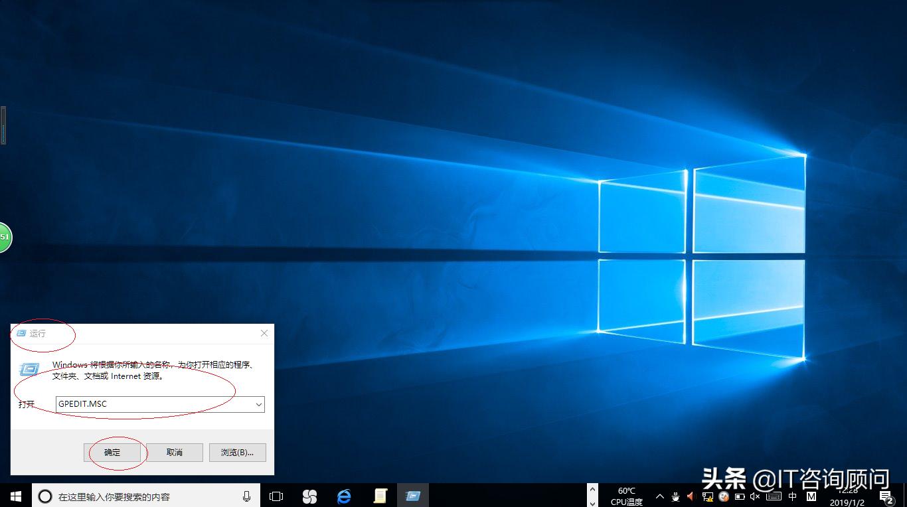Open the touch keyboard from system tray
The image size is (907, 507).
pyautogui.click(x=774, y=496)
